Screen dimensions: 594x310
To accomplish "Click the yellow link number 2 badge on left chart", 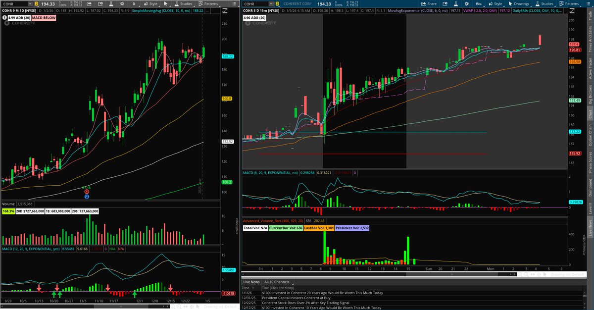I will pyautogui.click(x=36, y=4).
